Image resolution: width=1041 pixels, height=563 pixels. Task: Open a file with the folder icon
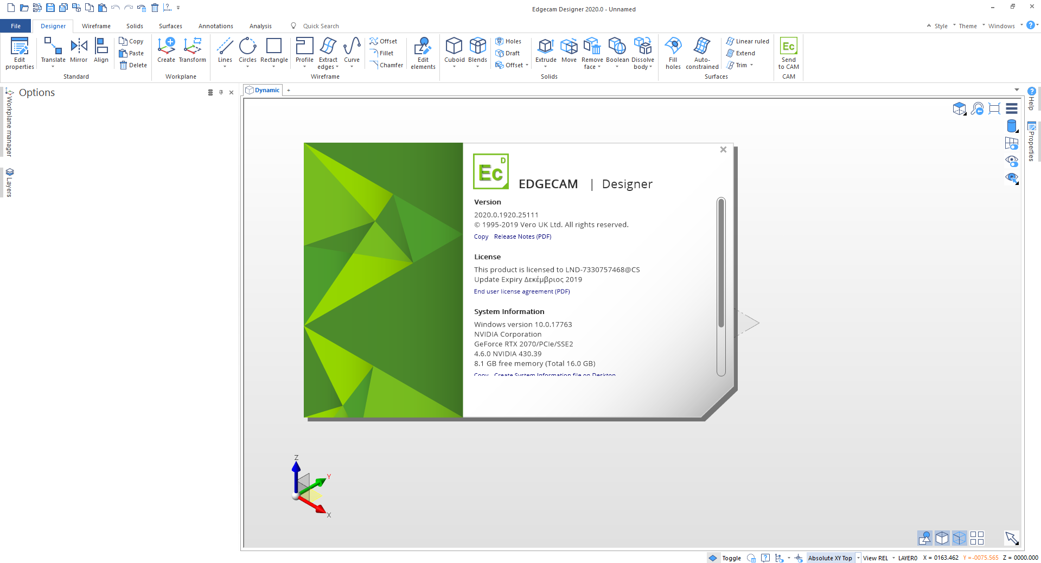pyautogui.click(x=24, y=8)
